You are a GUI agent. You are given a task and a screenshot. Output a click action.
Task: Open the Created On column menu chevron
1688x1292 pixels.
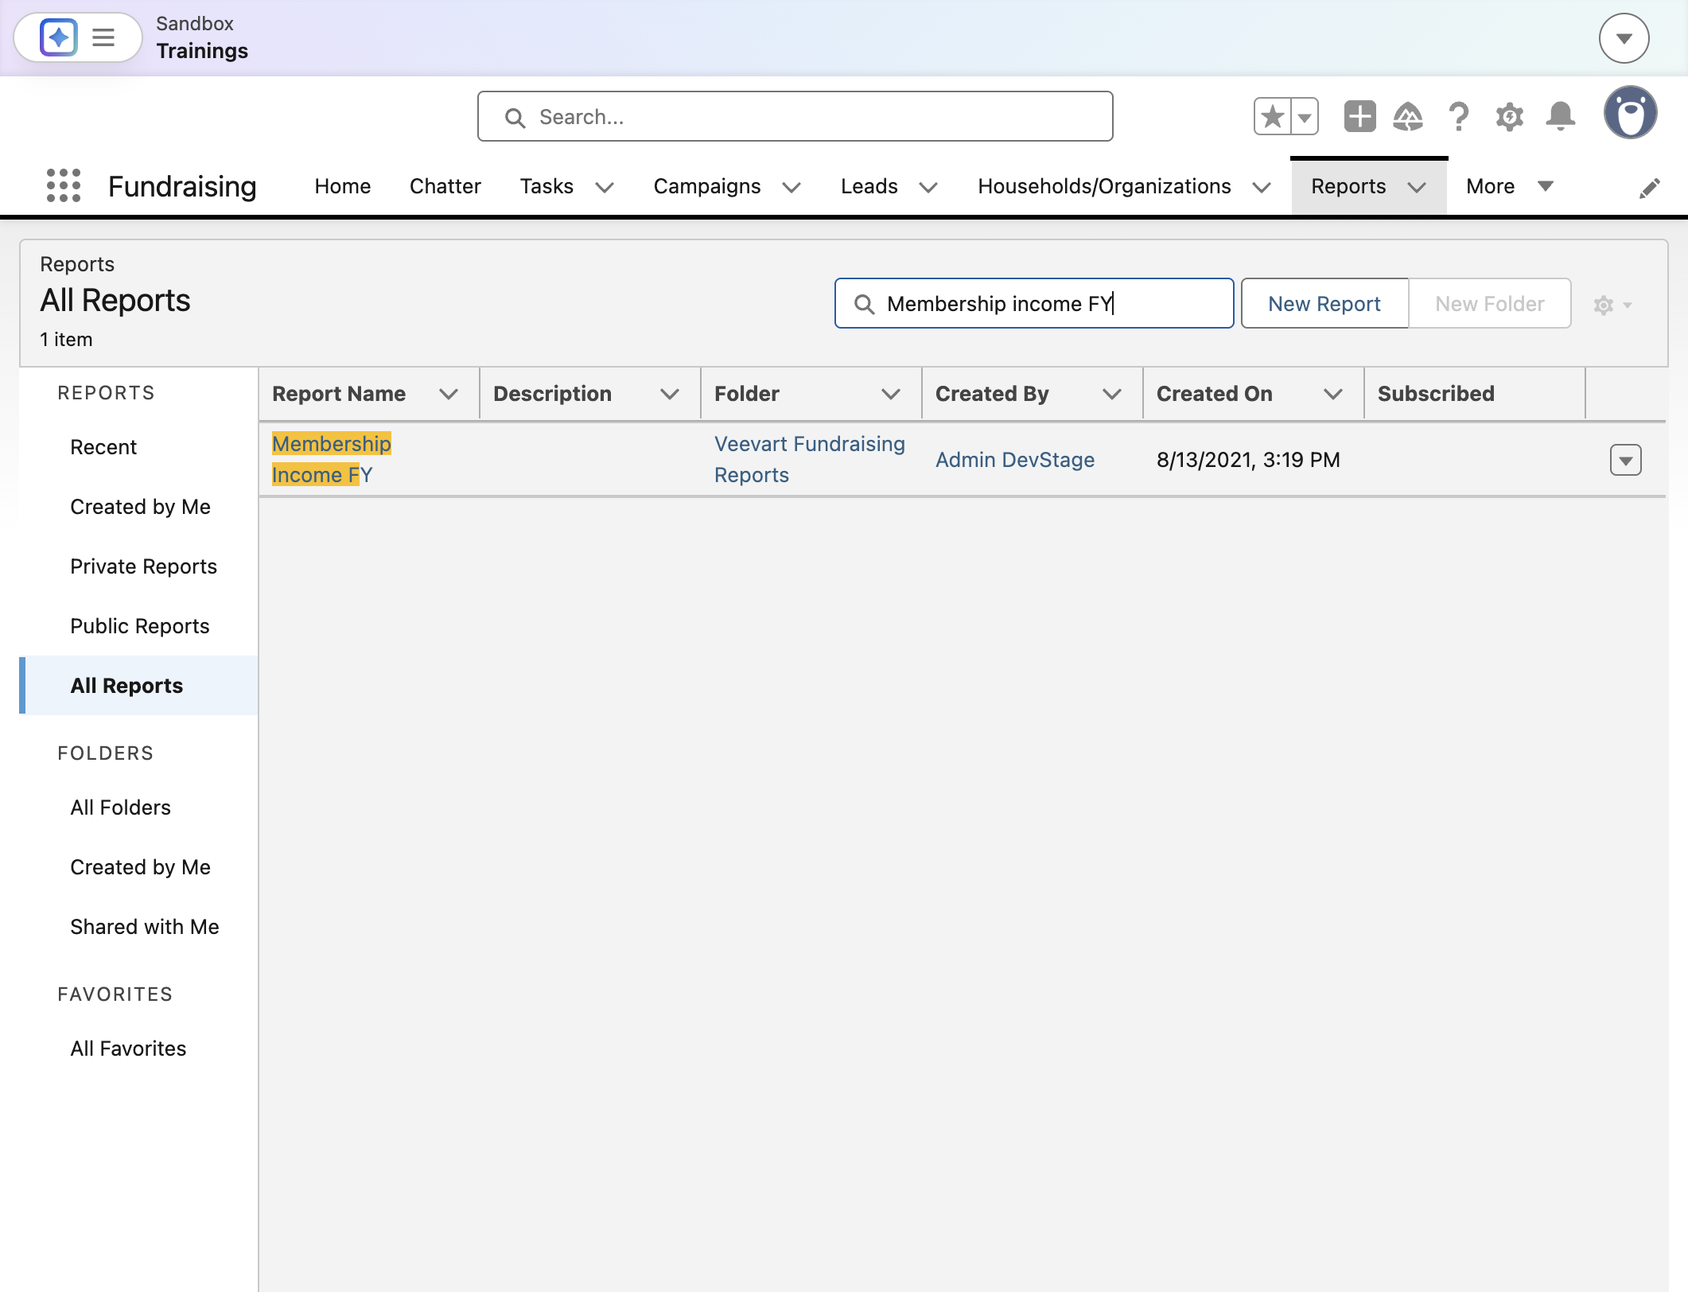(1332, 394)
